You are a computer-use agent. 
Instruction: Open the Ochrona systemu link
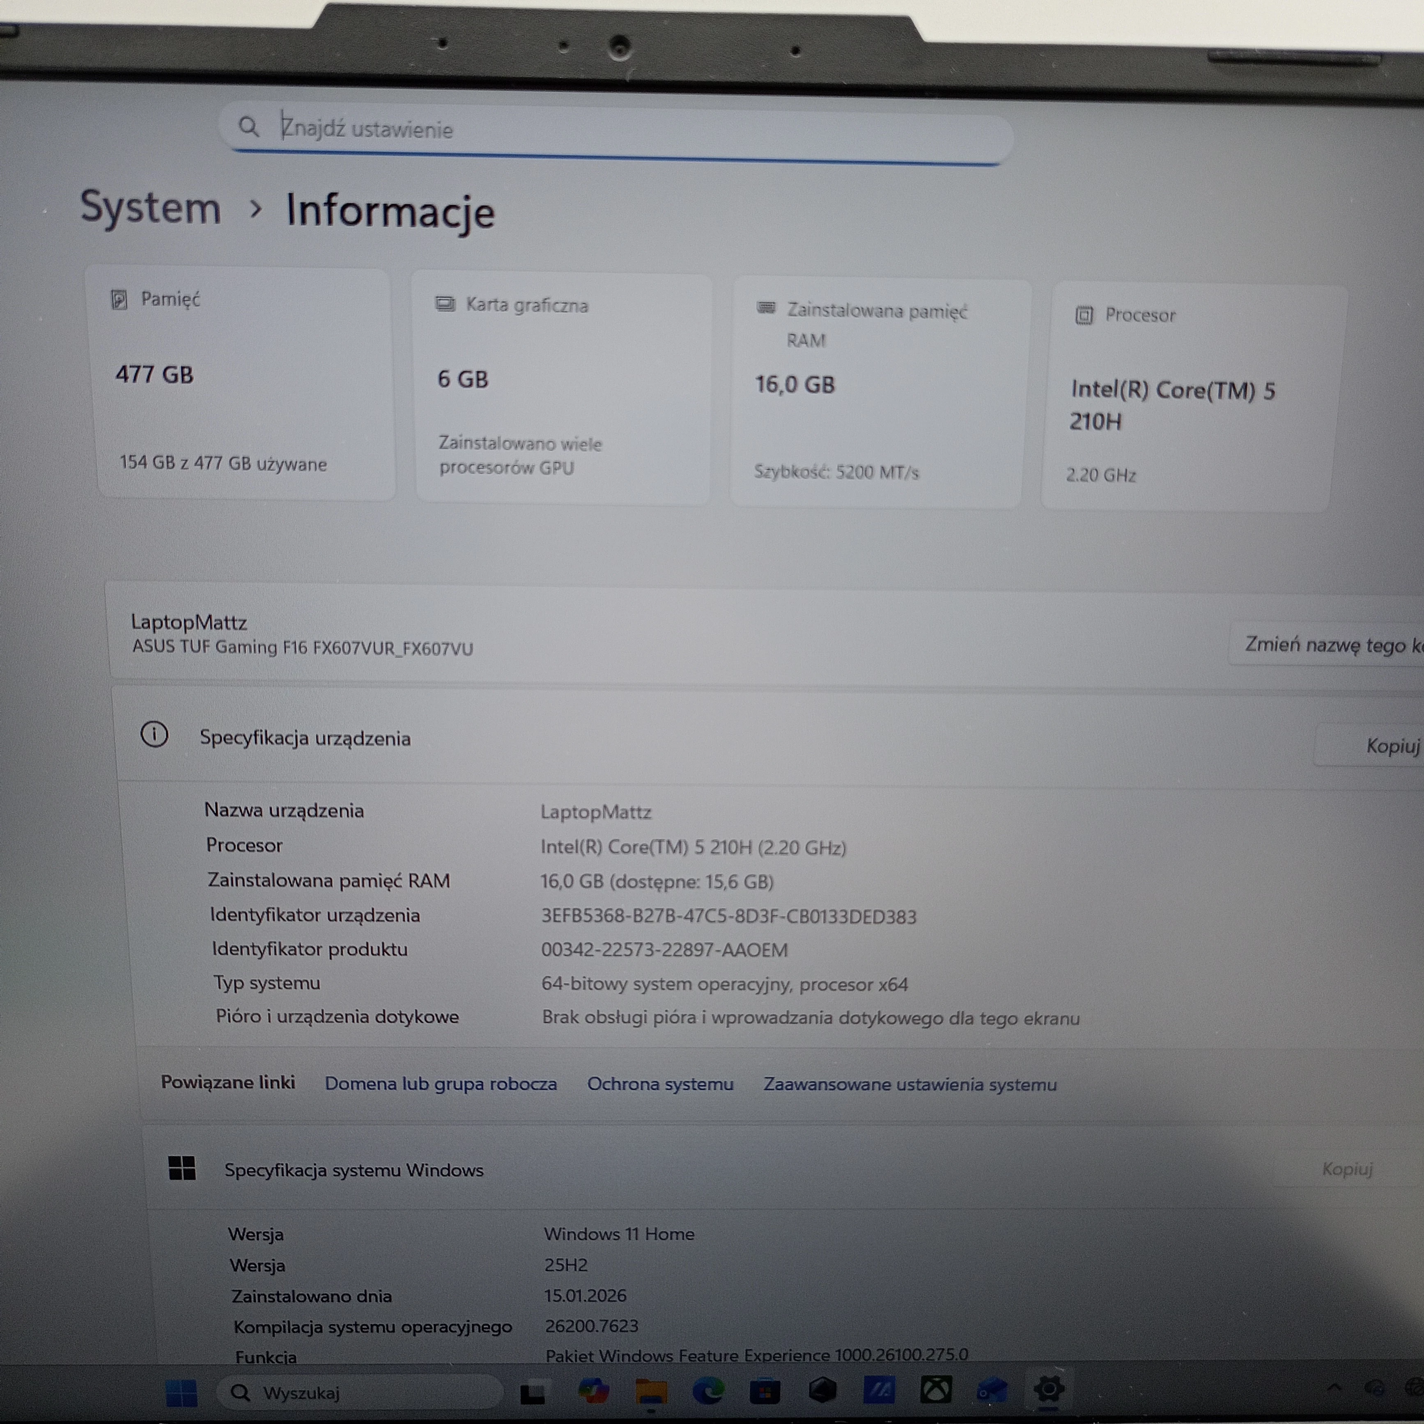click(x=659, y=1084)
